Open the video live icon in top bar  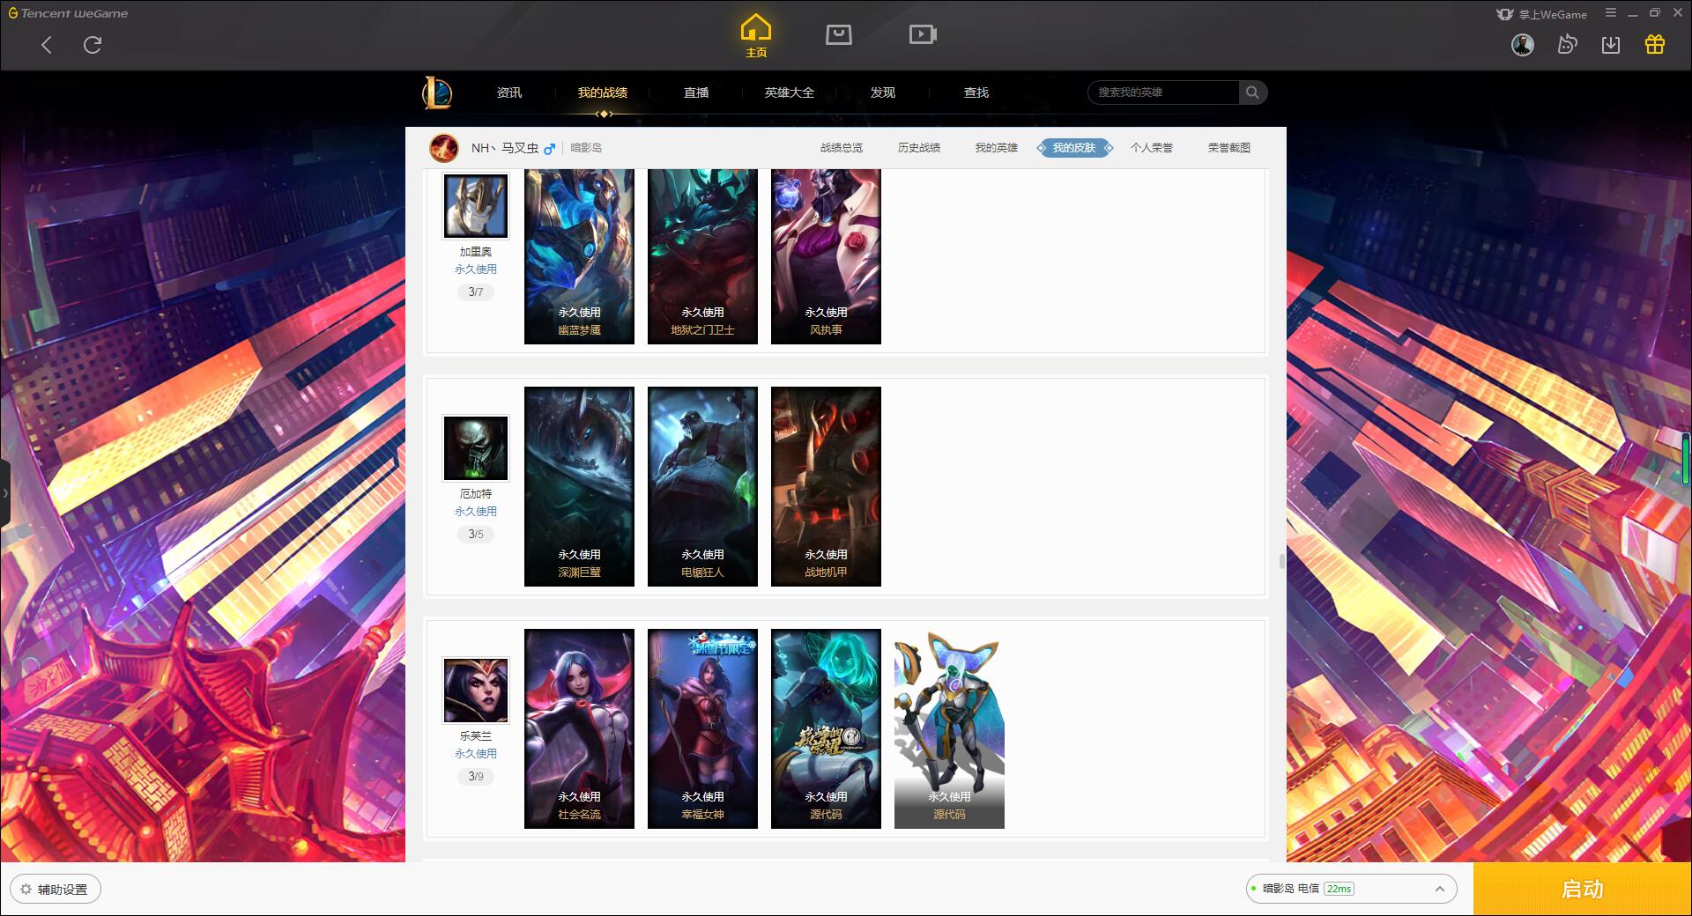(x=923, y=34)
